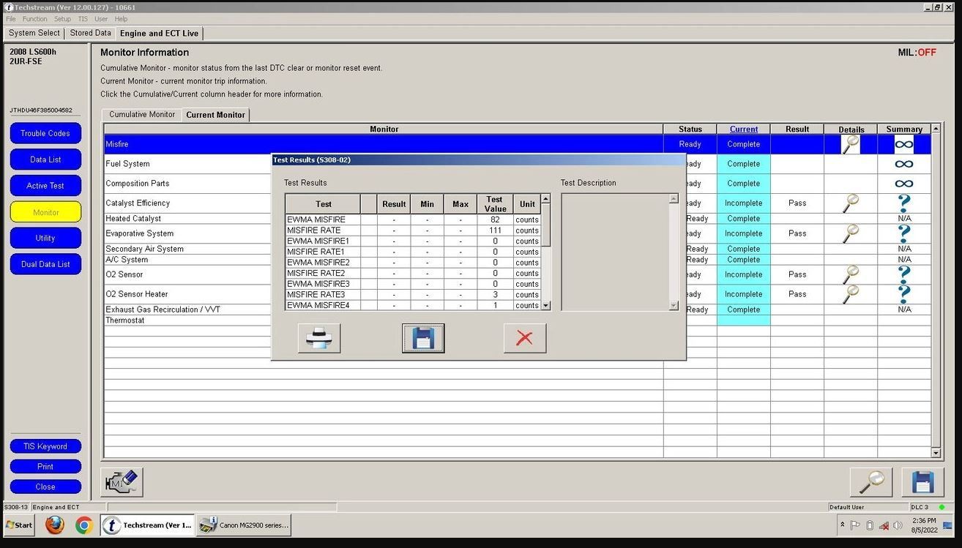Click bottom-right magnifying glass button
Screen dimensions: 962x548
(870, 482)
